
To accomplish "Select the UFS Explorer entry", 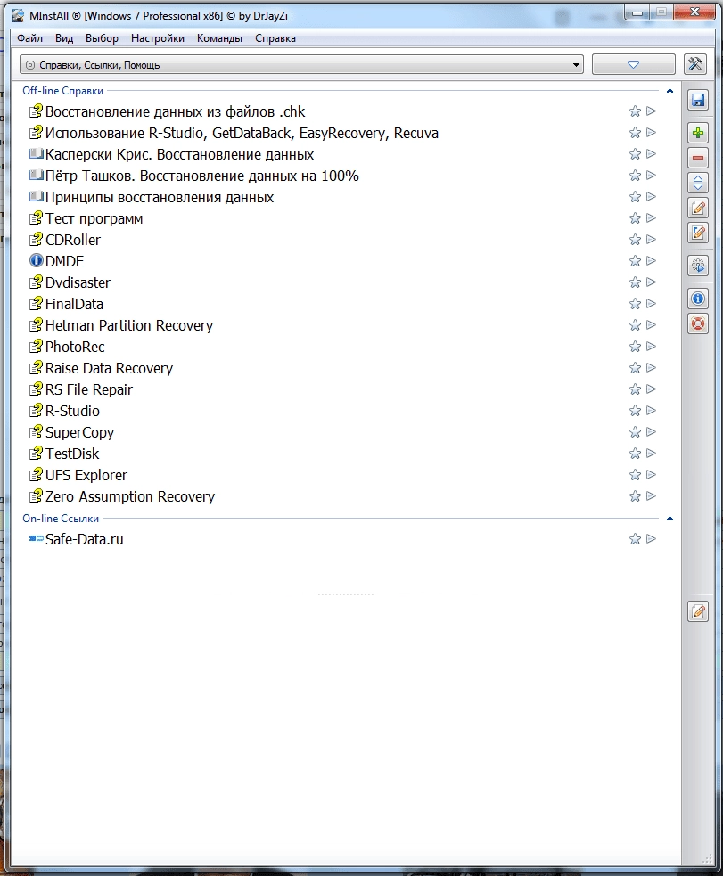I will point(86,475).
